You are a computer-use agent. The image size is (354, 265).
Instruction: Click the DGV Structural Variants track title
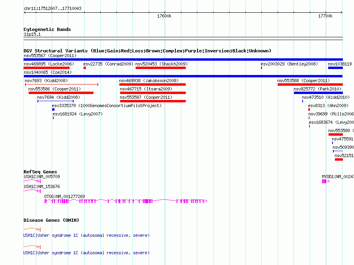(x=147, y=51)
